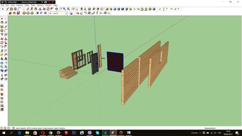The image size is (242, 136).
Task: Activate the Offset tool in top toolbar
Action: tap(52, 9)
